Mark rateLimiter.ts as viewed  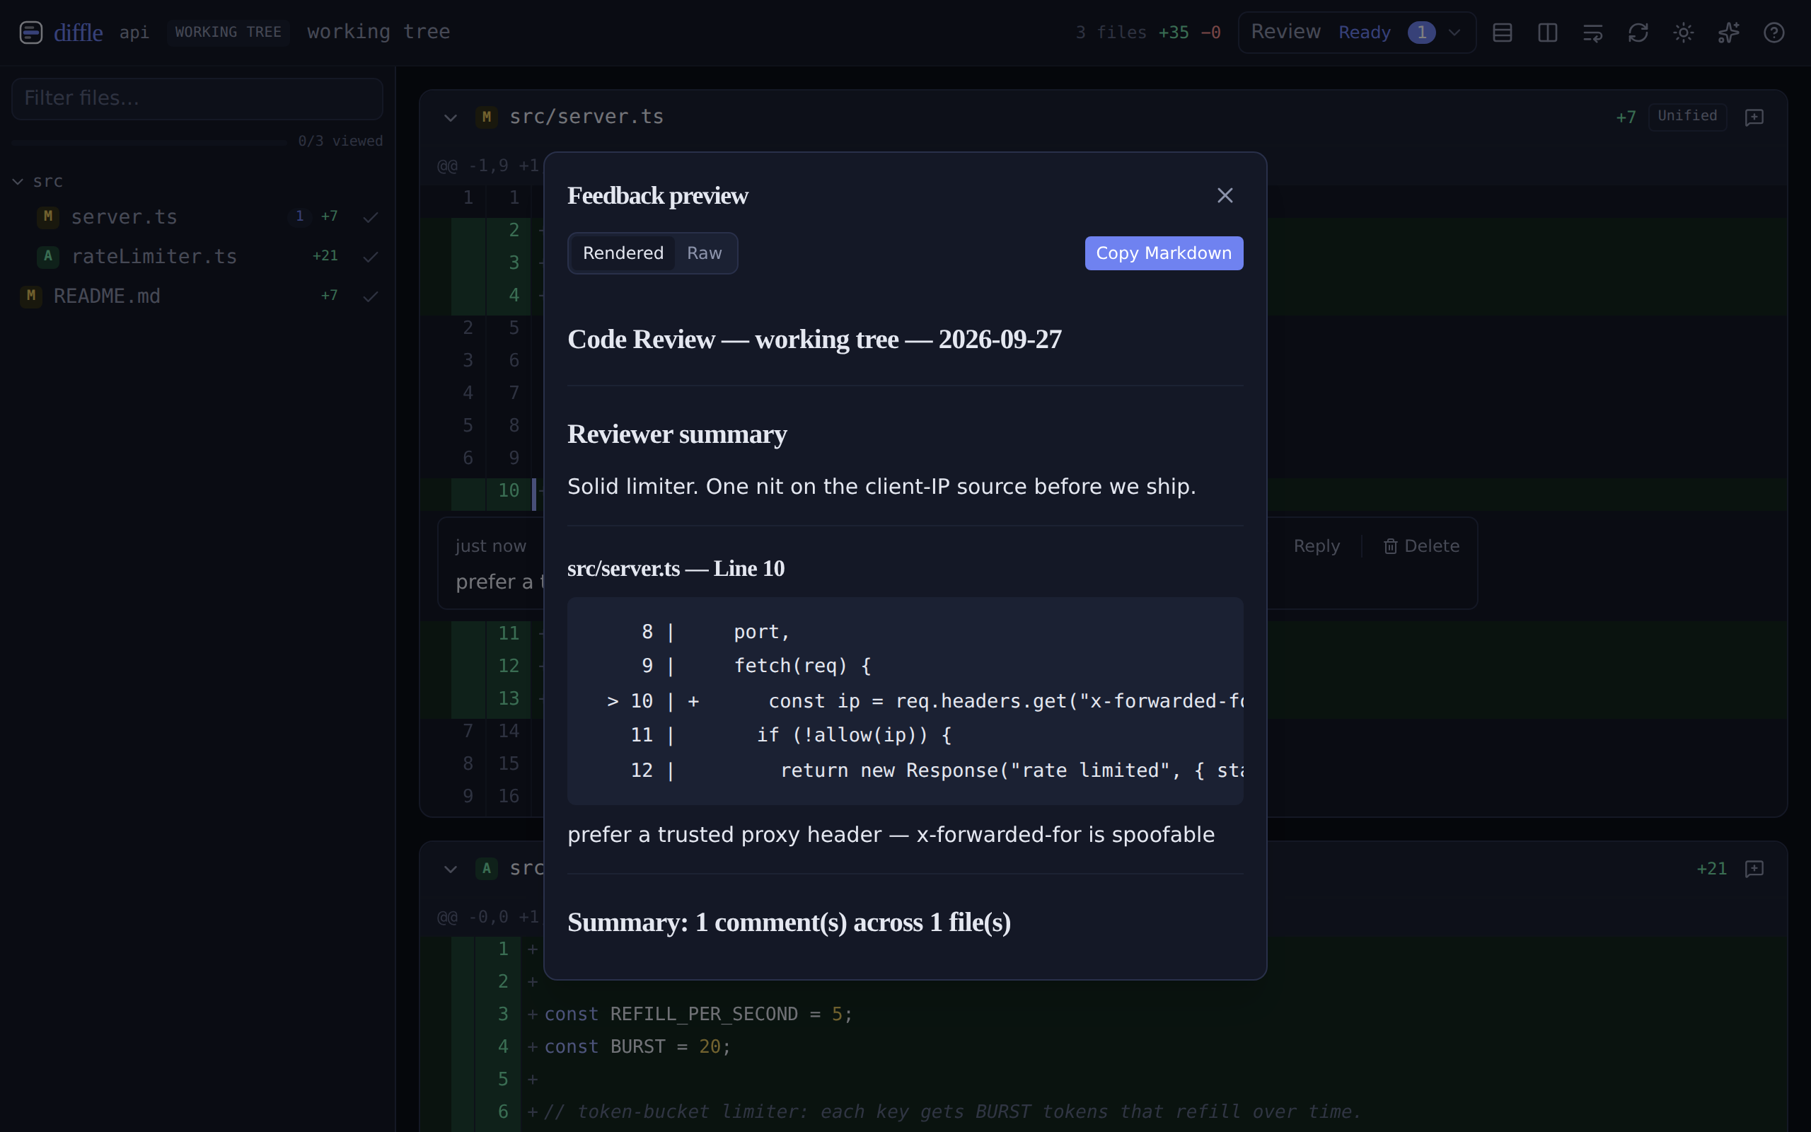[371, 257]
